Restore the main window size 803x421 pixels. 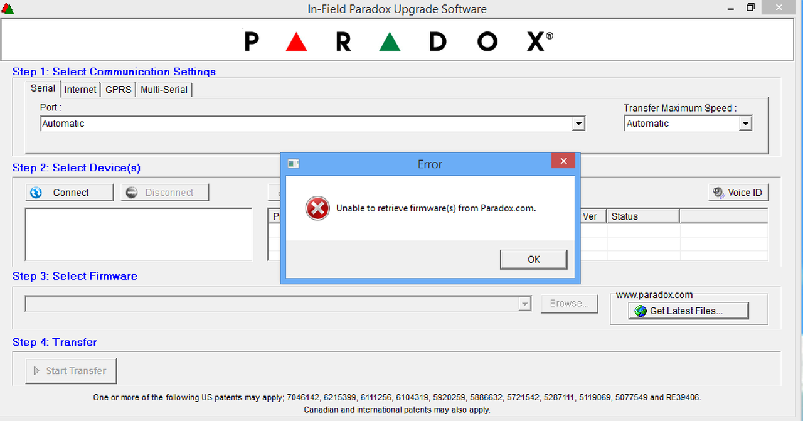coord(750,8)
